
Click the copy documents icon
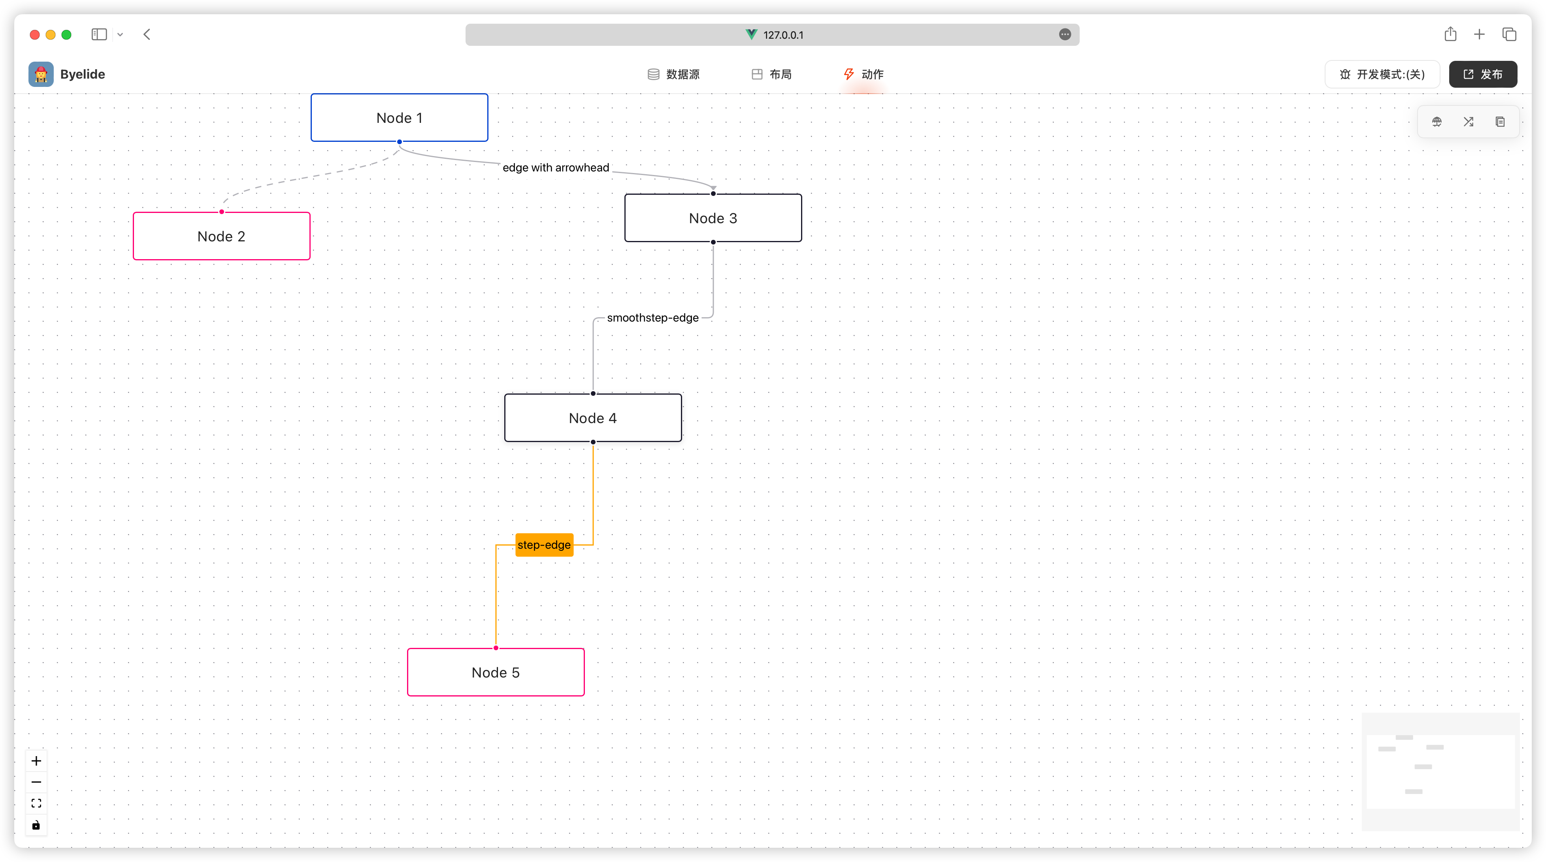pyautogui.click(x=1501, y=122)
